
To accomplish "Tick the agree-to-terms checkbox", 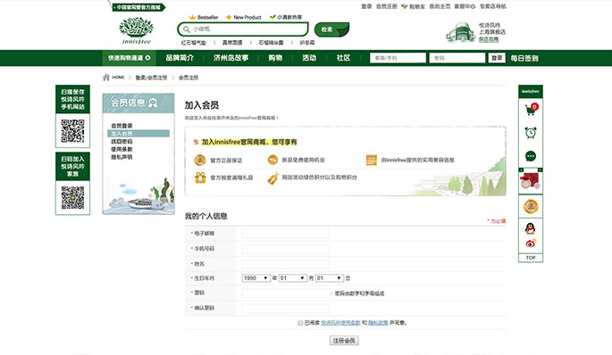I will (300, 323).
